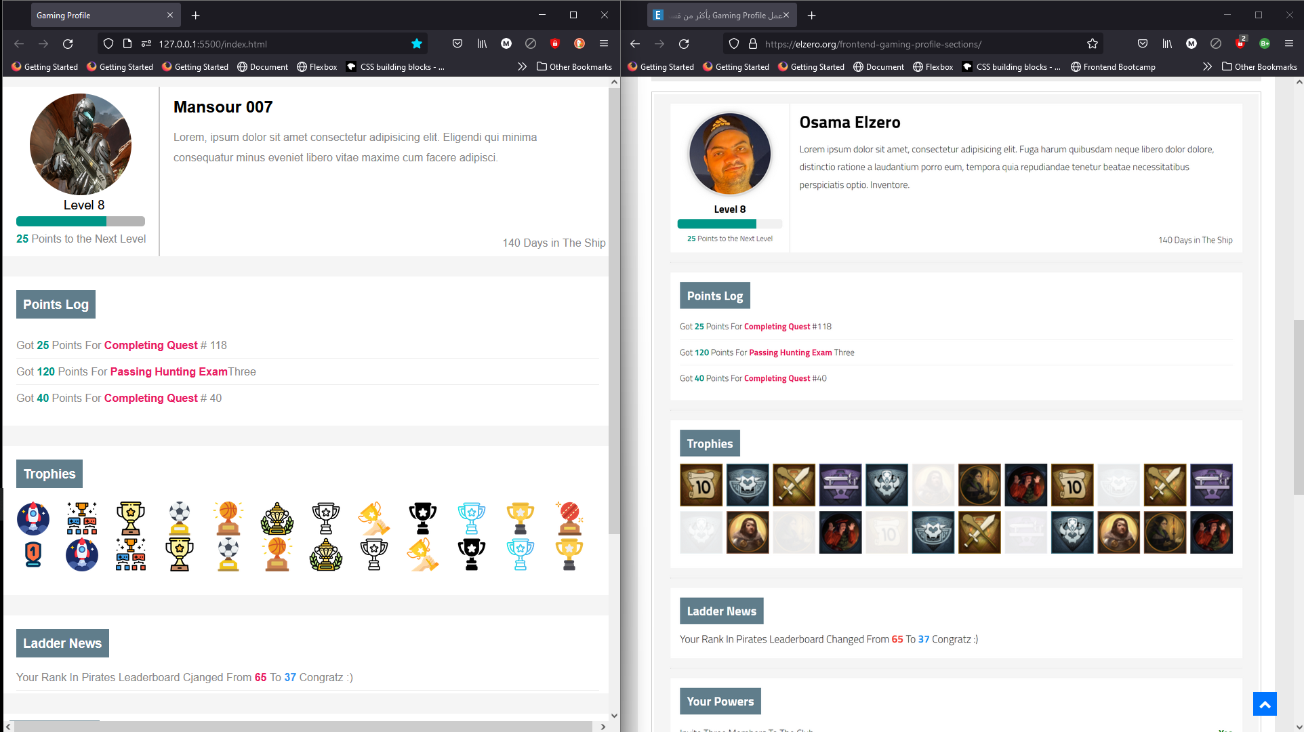Image resolution: width=1304 pixels, height=732 pixels.
Task: Open the Frontend Bootcamp bookmark folder
Action: coord(1113,66)
